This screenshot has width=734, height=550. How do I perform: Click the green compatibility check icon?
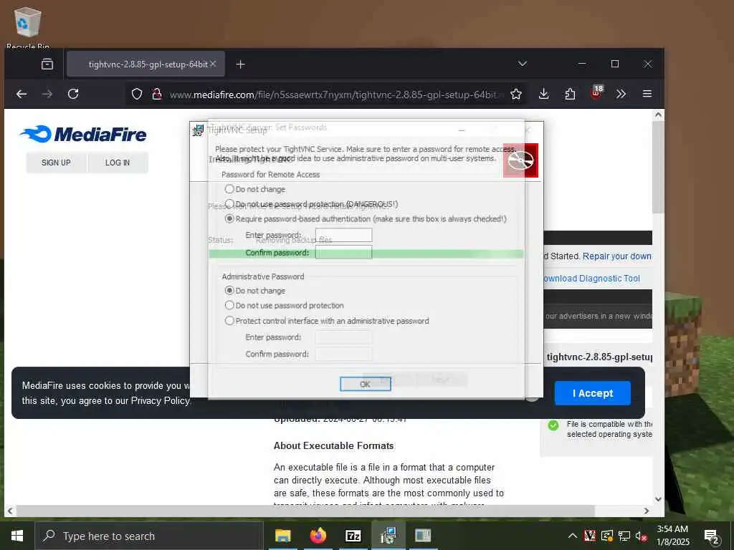tap(553, 425)
